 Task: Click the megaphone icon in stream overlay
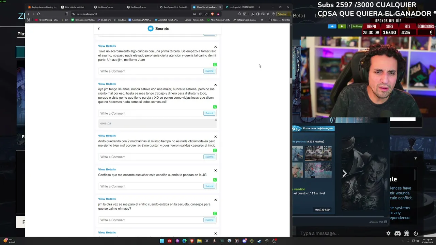[332, 27]
